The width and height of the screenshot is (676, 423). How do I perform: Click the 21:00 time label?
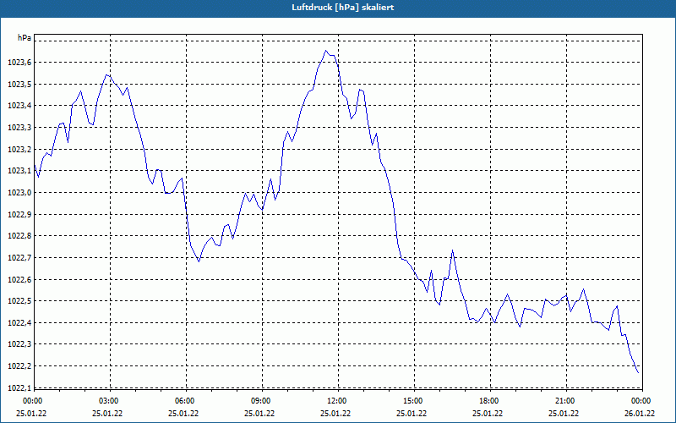(564, 401)
